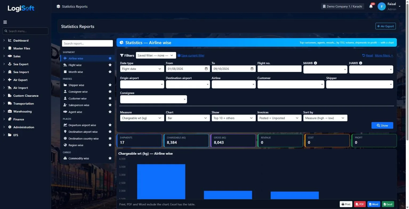
Task: Click the Show button
Action: tap(382, 126)
